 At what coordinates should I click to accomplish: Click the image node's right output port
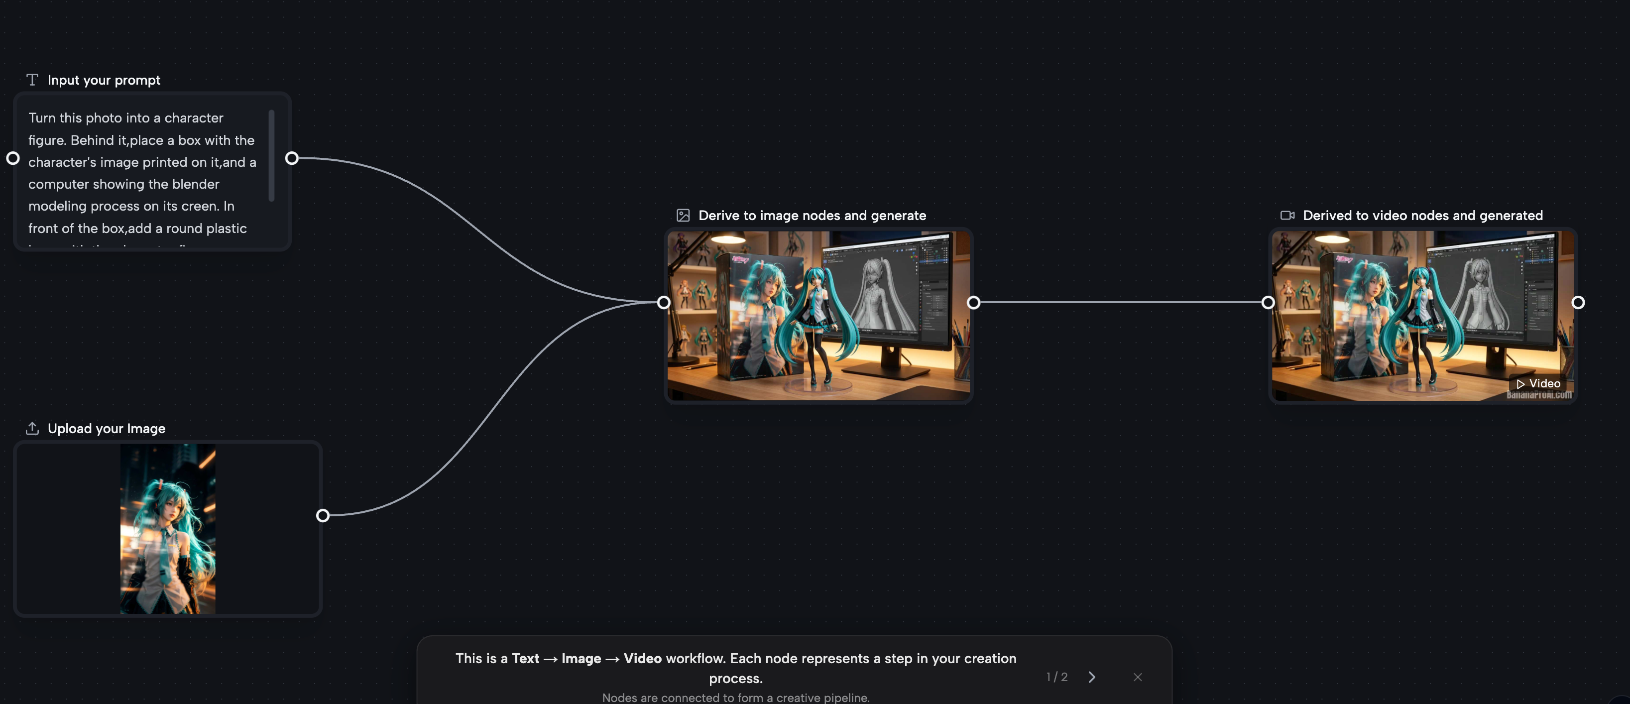(974, 302)
